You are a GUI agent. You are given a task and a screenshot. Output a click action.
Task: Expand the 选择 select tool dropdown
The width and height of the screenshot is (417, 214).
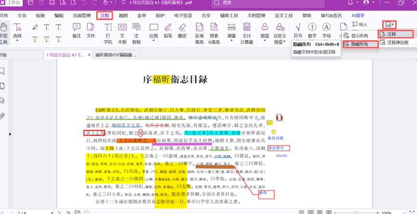[17, 36]
